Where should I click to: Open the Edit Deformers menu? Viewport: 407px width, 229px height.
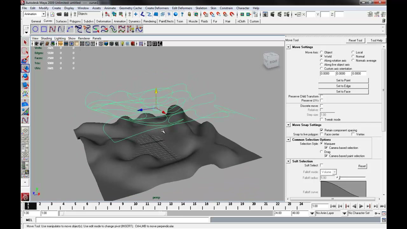(182, 8)
